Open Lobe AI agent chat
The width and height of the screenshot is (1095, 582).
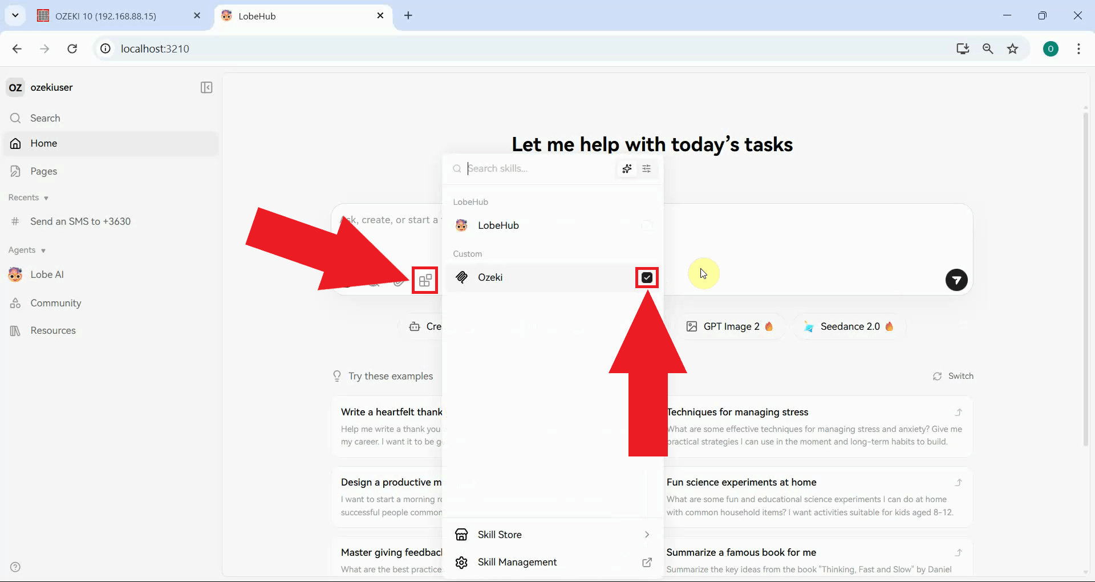(111, 274)
